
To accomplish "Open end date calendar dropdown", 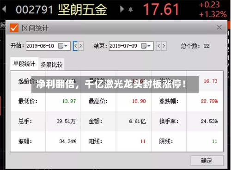I will (x=146, y=46).
